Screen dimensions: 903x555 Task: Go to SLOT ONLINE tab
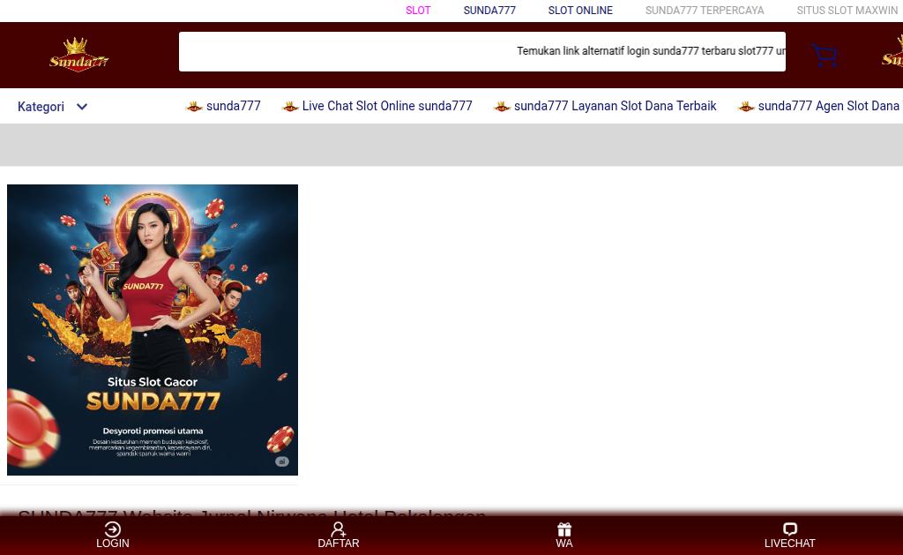pyautogui.click(x=580, y=11)
